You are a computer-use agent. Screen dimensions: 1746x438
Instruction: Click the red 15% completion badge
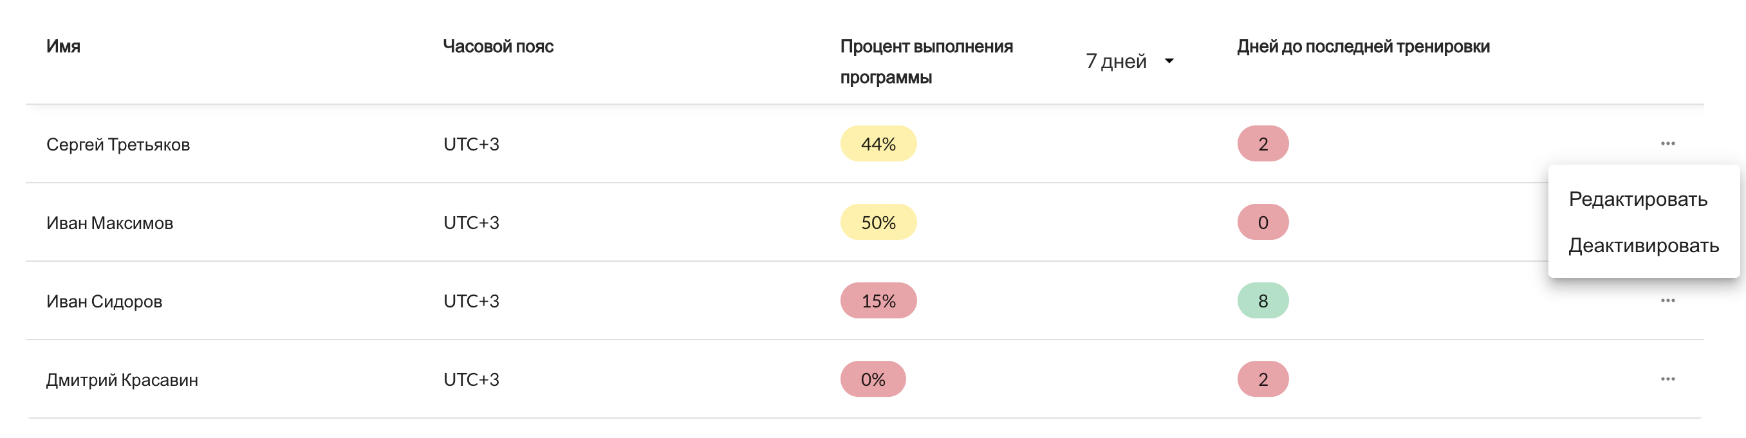pyautogui.click(x=878, y=301)
